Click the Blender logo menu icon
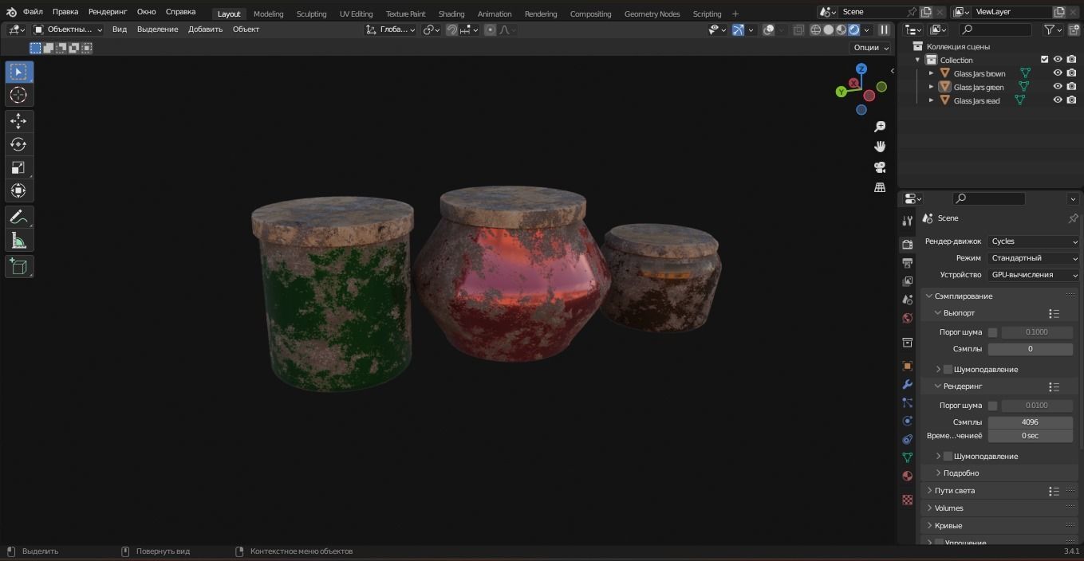This screenshot has height=561, width=1084. coord(11,13)
